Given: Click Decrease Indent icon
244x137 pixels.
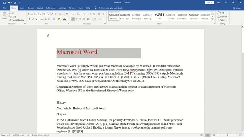Looking at the screenshot, I should 90,14.
